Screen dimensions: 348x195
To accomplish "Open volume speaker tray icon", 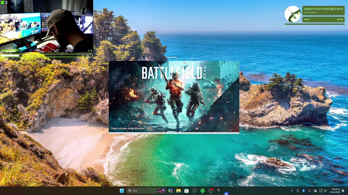I will click(x=325, y=191).
